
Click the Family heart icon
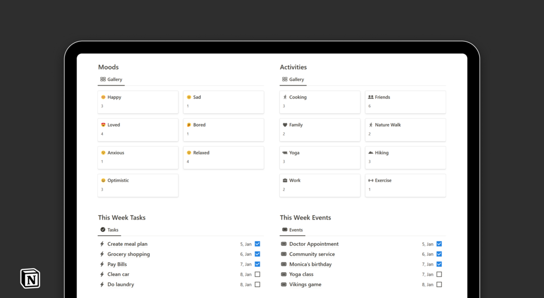pos(285,125)
